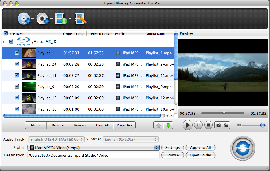Start conversion with the round Convert button

[x=243, y=148]
